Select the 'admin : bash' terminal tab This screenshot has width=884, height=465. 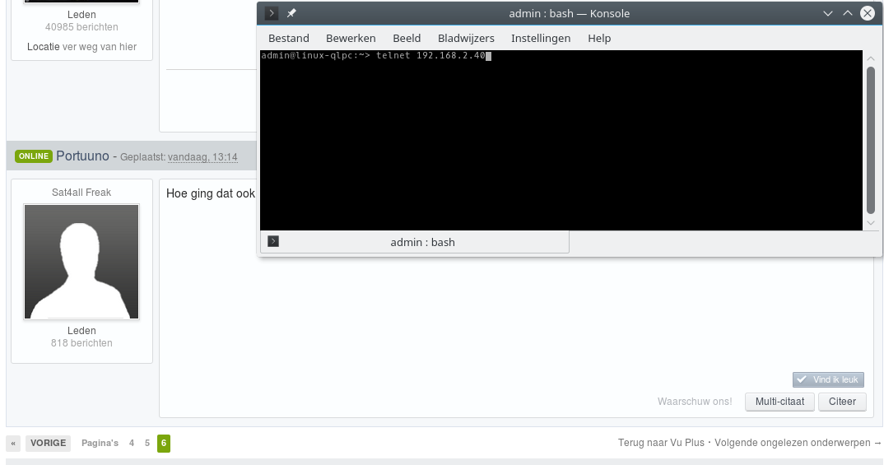click(414, 242)
